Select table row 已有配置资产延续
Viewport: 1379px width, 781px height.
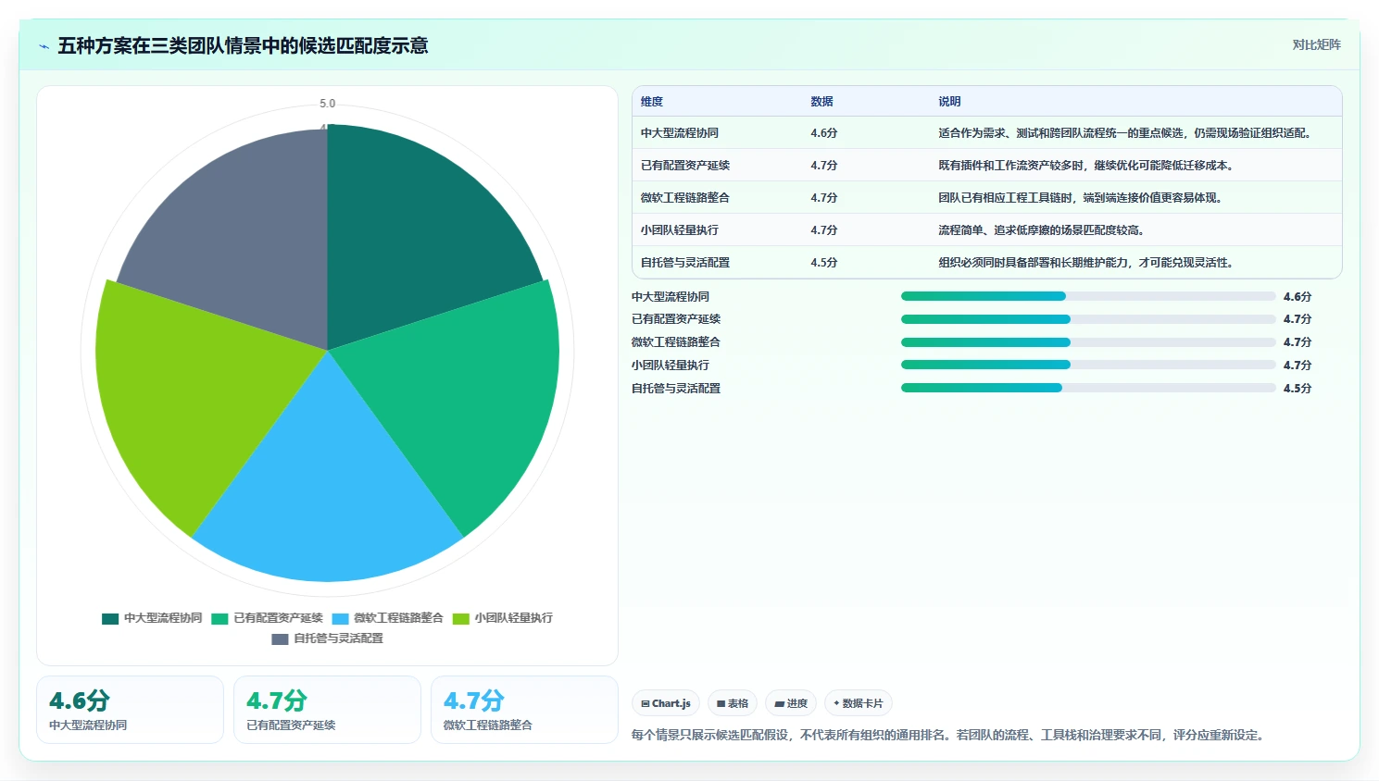[x=986, y=166]
